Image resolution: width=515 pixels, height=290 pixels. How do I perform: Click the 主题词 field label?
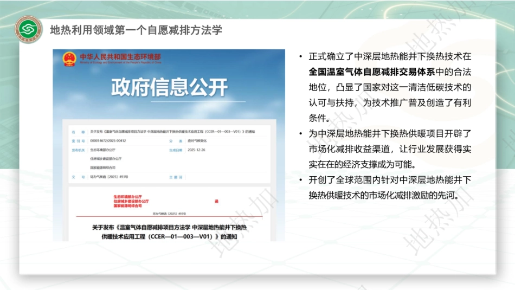coord(176,177)
